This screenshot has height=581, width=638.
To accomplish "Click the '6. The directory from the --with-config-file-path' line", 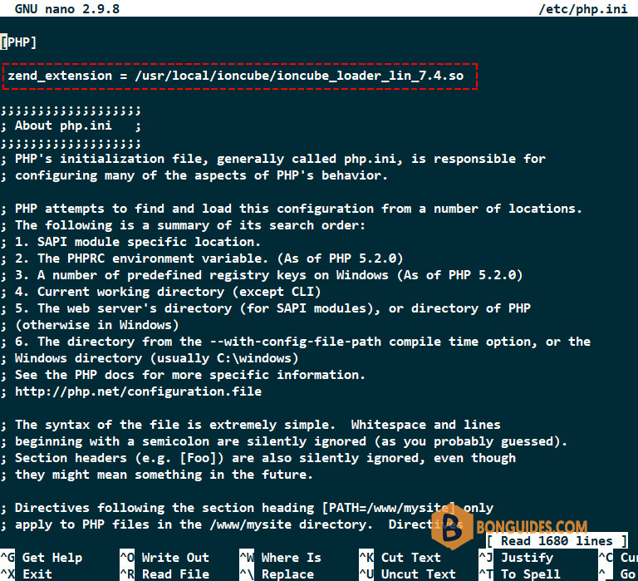I will point(296,342).
